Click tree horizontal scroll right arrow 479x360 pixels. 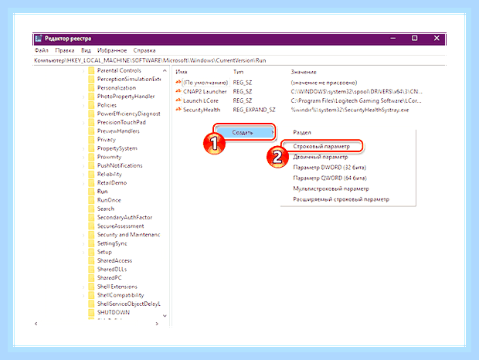(157, 324)
